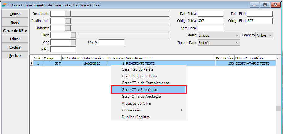283x134 pixels.
Task: Click the Destinatário lookup button
Action: point(68,21)
